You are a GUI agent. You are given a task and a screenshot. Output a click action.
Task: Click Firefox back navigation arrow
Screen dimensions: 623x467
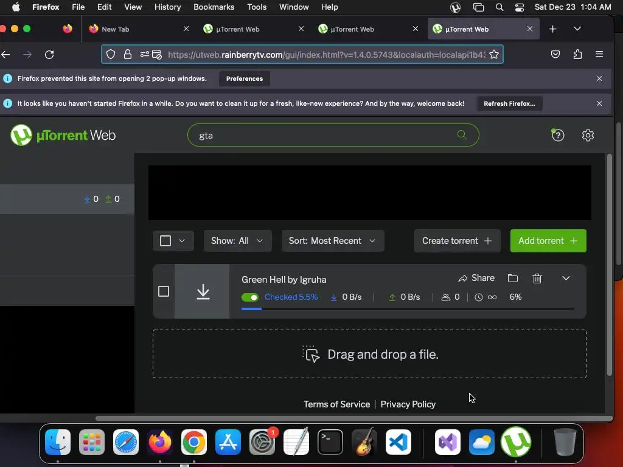click(x=5, y=54)
